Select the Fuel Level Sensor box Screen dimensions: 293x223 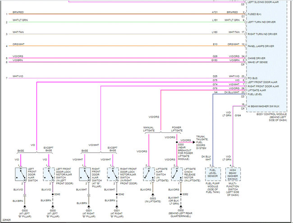[213, 174]
